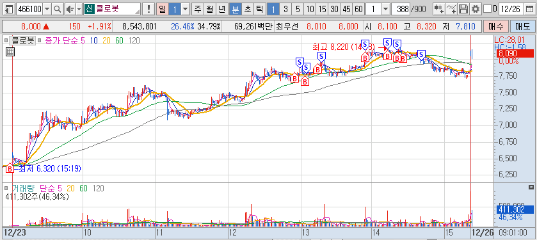
Task: Click the 60 moving average legend label in price chart
Action: [119, 40]
